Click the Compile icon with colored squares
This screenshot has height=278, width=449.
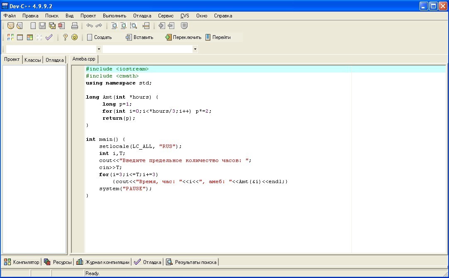tap(10, 37)
